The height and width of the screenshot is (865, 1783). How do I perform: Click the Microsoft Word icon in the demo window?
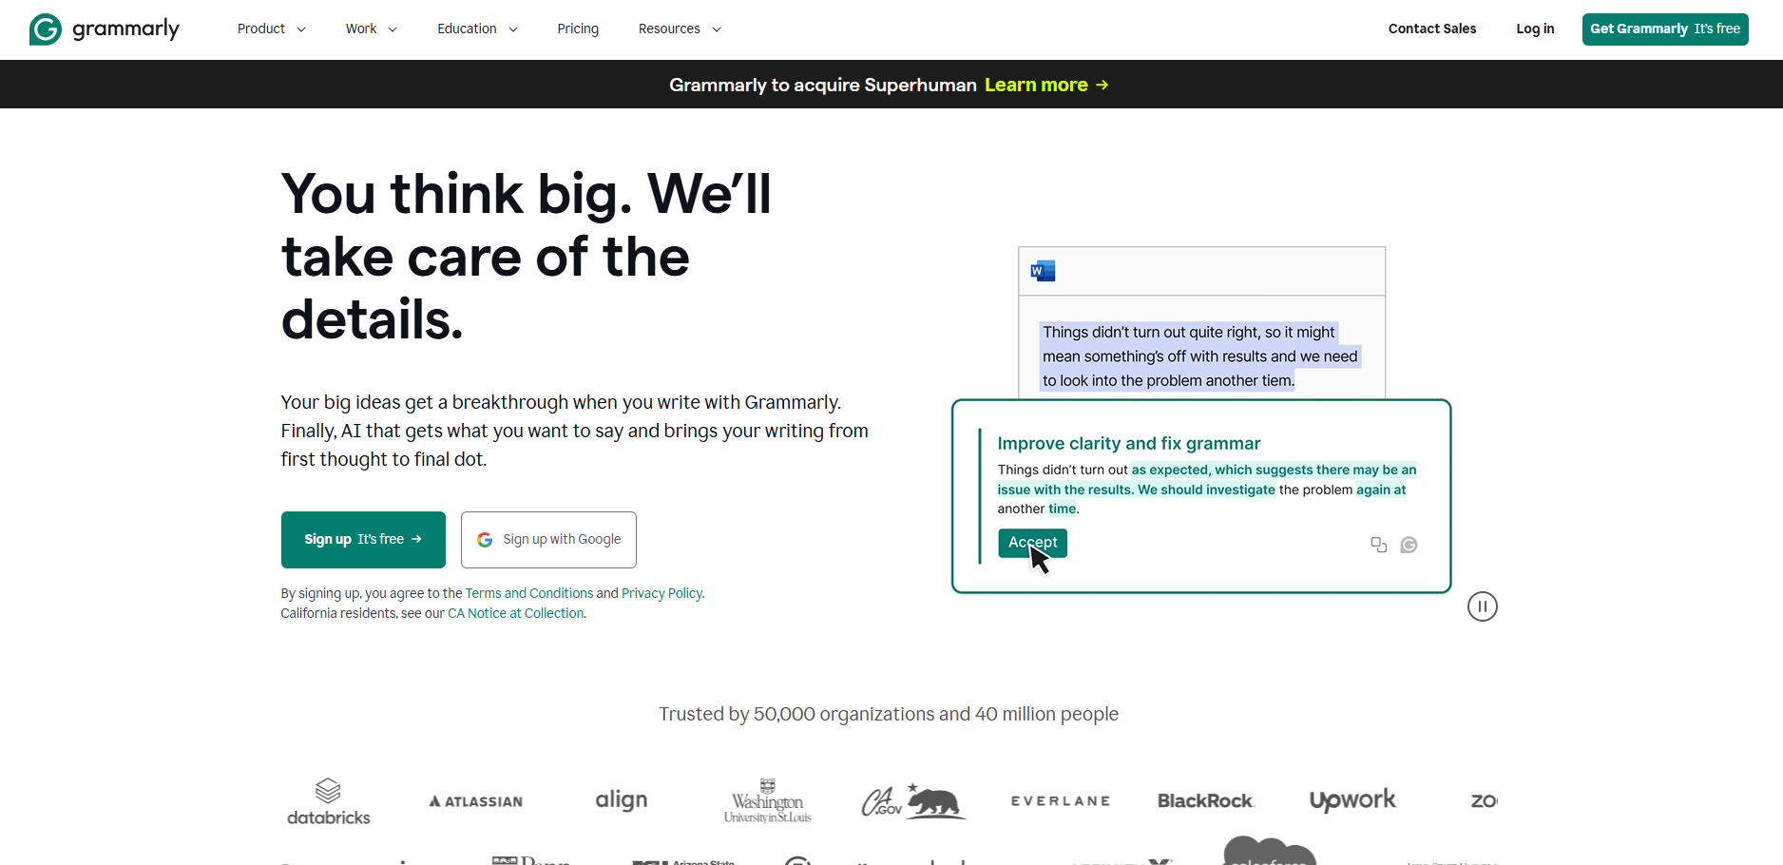[x=1043, y=271]
